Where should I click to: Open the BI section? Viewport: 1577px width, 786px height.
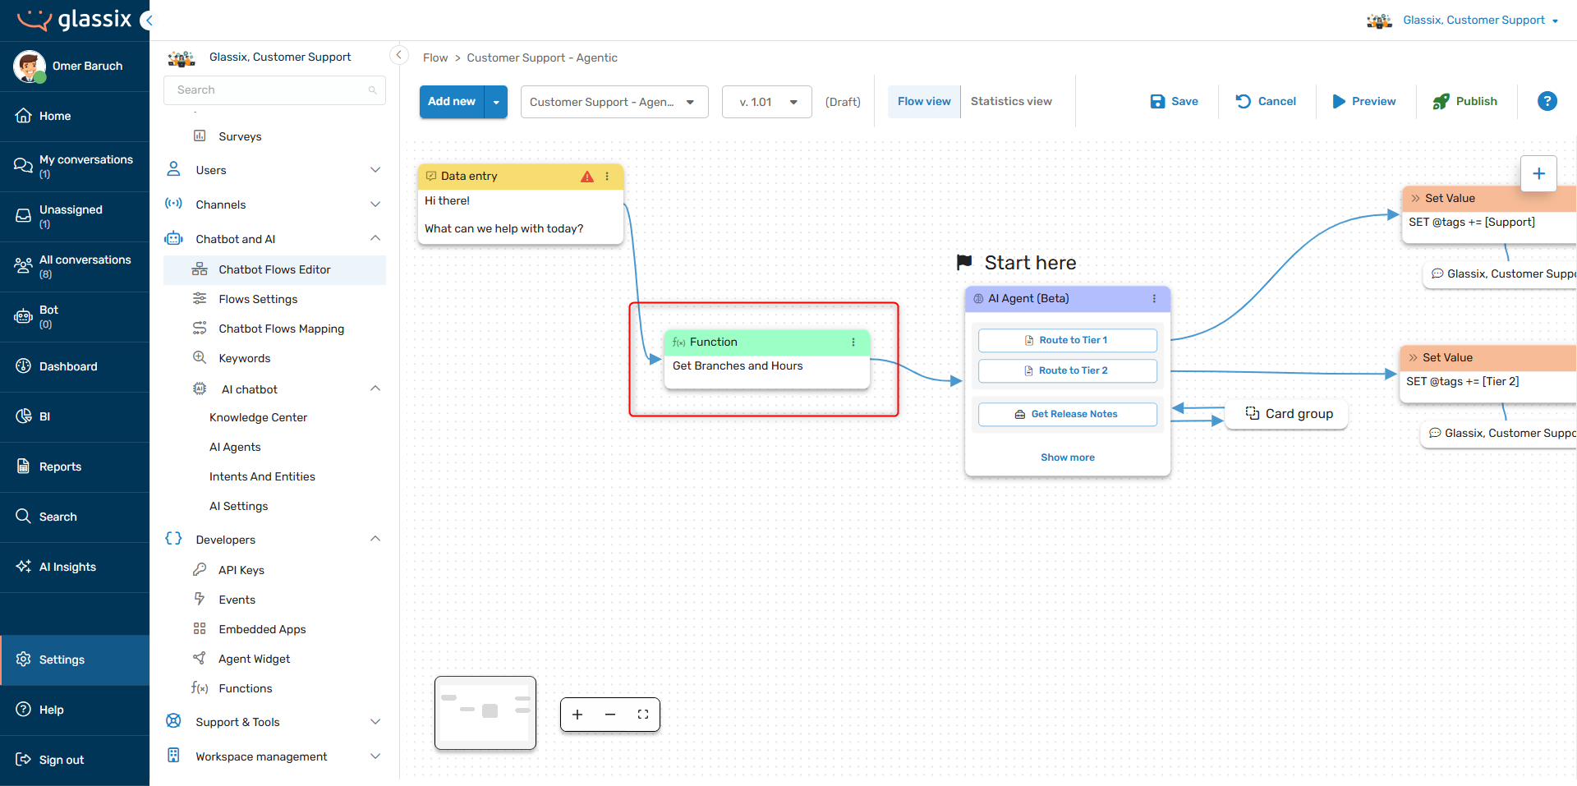click(75, 416)
